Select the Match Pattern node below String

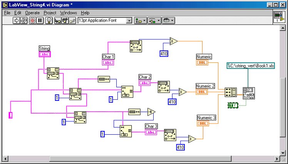pyautogui.click(x=53, y=73)
